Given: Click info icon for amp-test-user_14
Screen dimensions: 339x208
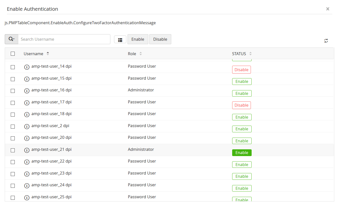Looking at the screenshot, I should (x=27, y=67).
